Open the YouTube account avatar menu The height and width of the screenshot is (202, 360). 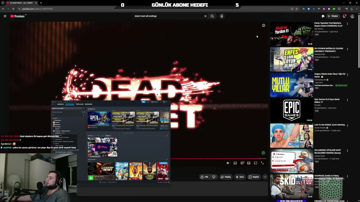[352, 16]
